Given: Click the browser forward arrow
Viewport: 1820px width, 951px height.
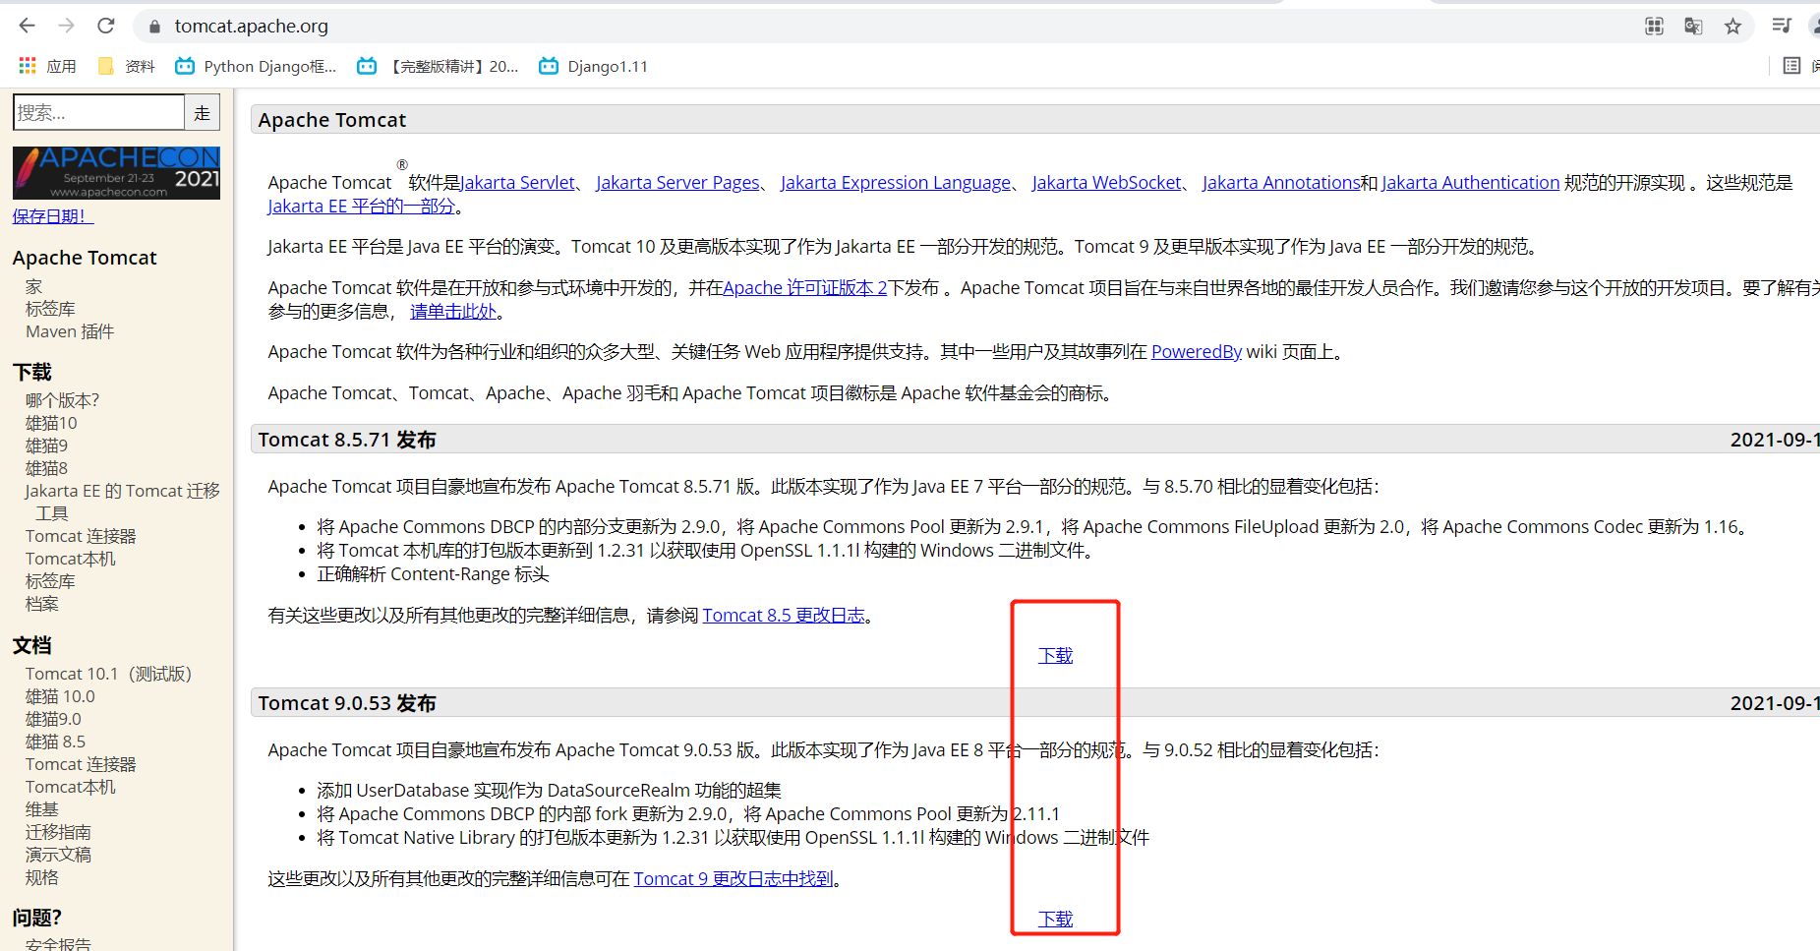Looking at the screenshot, I should coord(66,26).
